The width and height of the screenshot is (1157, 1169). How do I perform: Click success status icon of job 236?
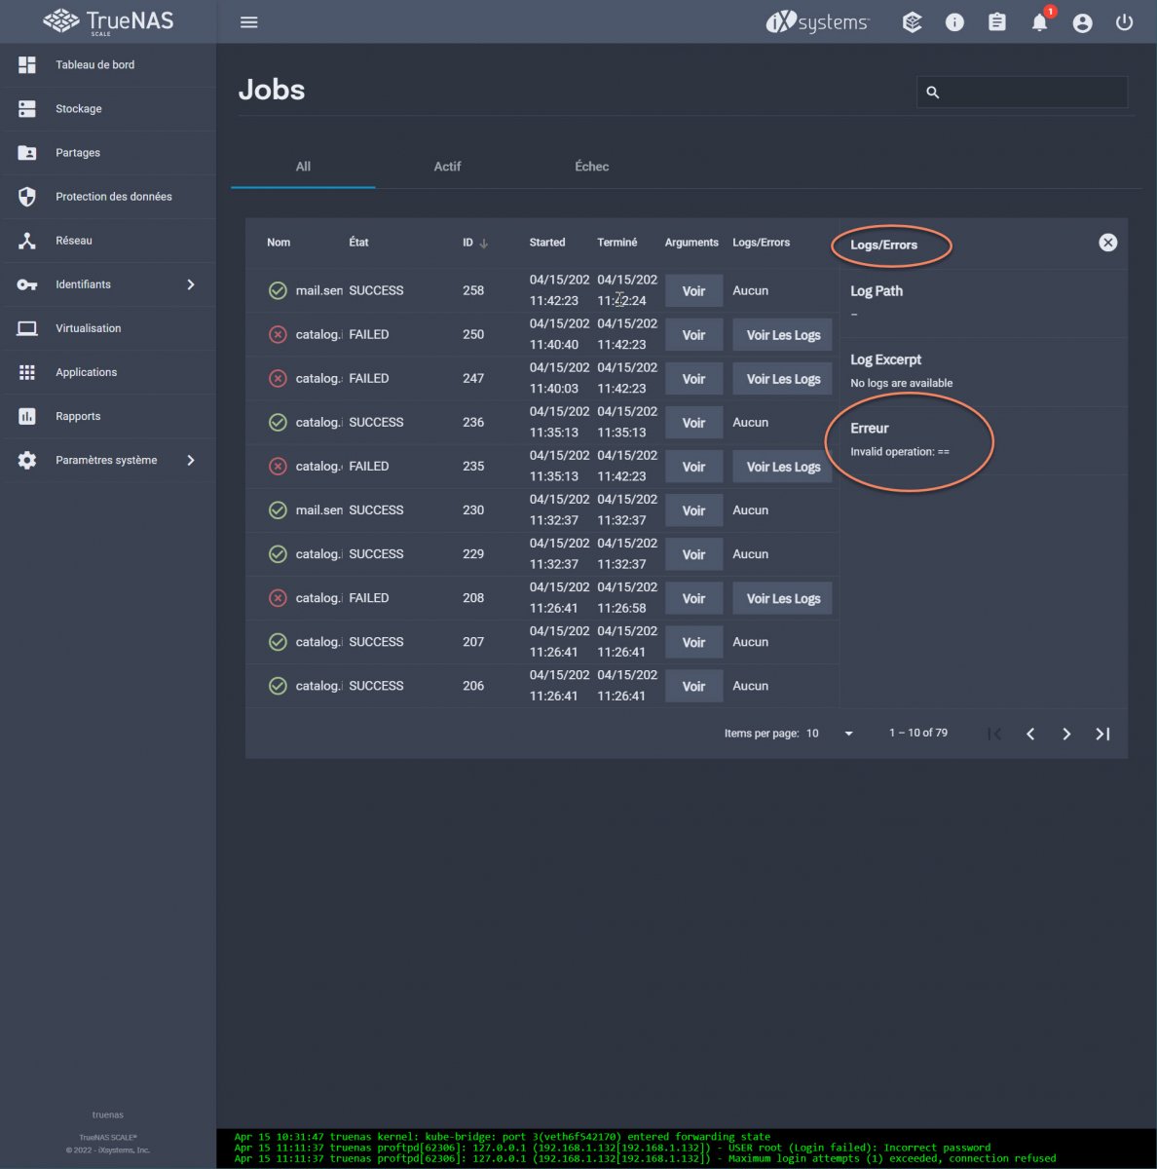coord(278,422)
